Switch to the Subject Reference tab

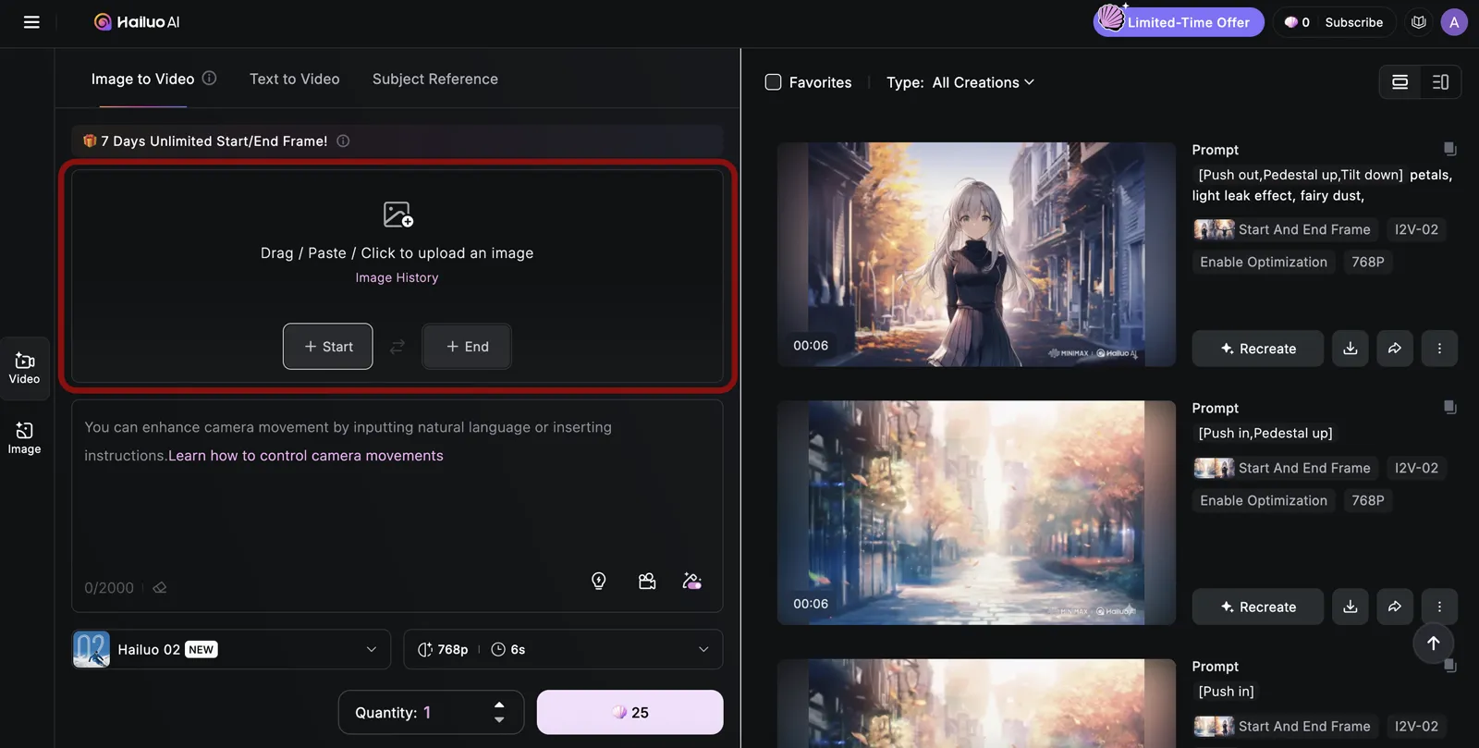click(x=435, y=80)
